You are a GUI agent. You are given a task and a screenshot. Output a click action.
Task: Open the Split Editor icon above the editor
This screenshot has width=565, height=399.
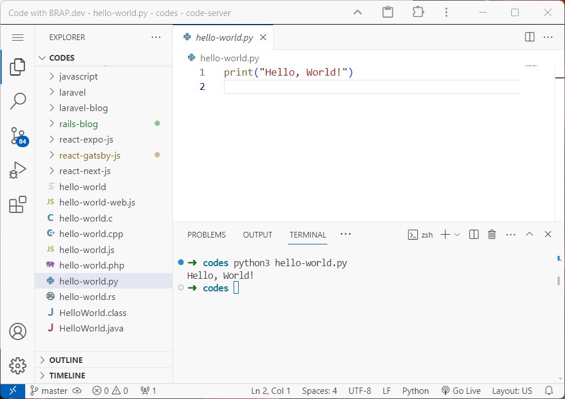528,37
